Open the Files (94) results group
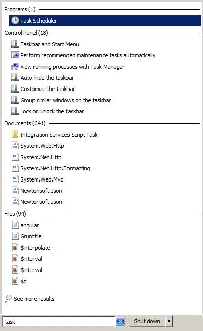 15,214
